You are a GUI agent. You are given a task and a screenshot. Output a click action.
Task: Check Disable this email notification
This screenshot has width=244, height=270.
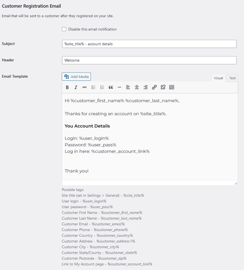(x=64, y=29)
